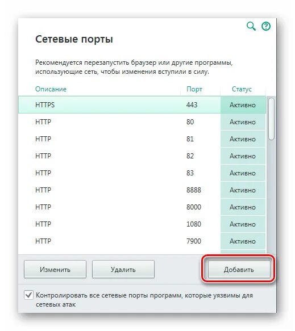Select port 443 cell
Image resolution: width=295 pixels, height=331 pixels.
click(192, 105)
